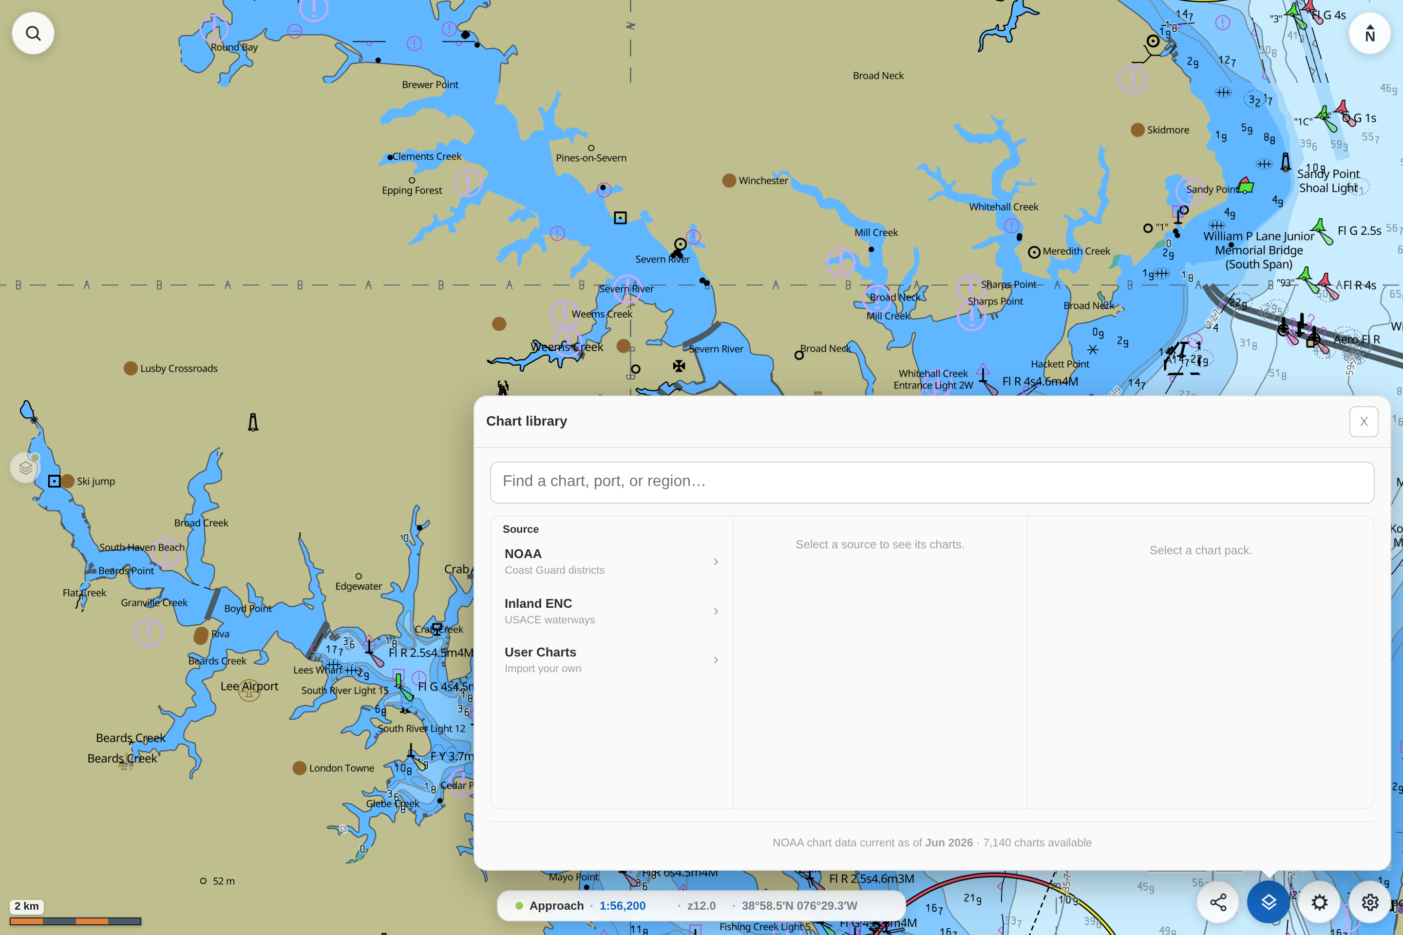The height and width of the screenshot is (935, 1403).
Task: Click the Skidmore brown place dot
Action: 1138,130
